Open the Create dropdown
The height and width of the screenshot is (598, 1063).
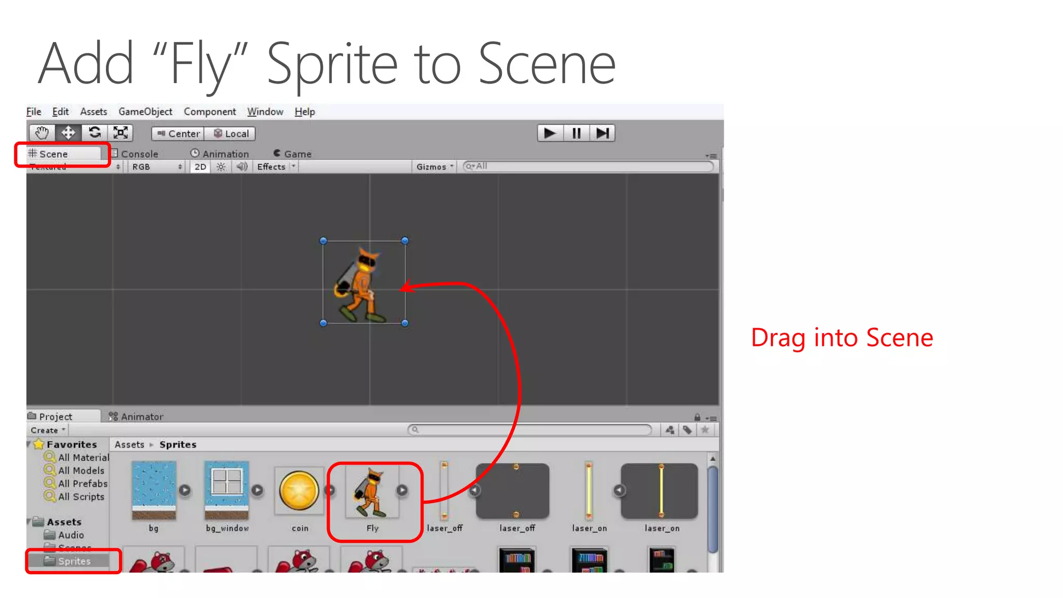tap(48, 430)
